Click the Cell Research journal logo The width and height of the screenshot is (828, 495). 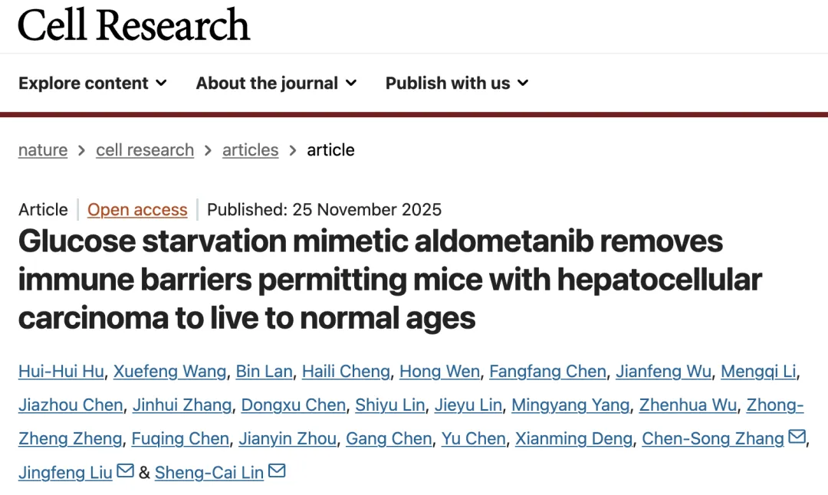pos(134,25)
